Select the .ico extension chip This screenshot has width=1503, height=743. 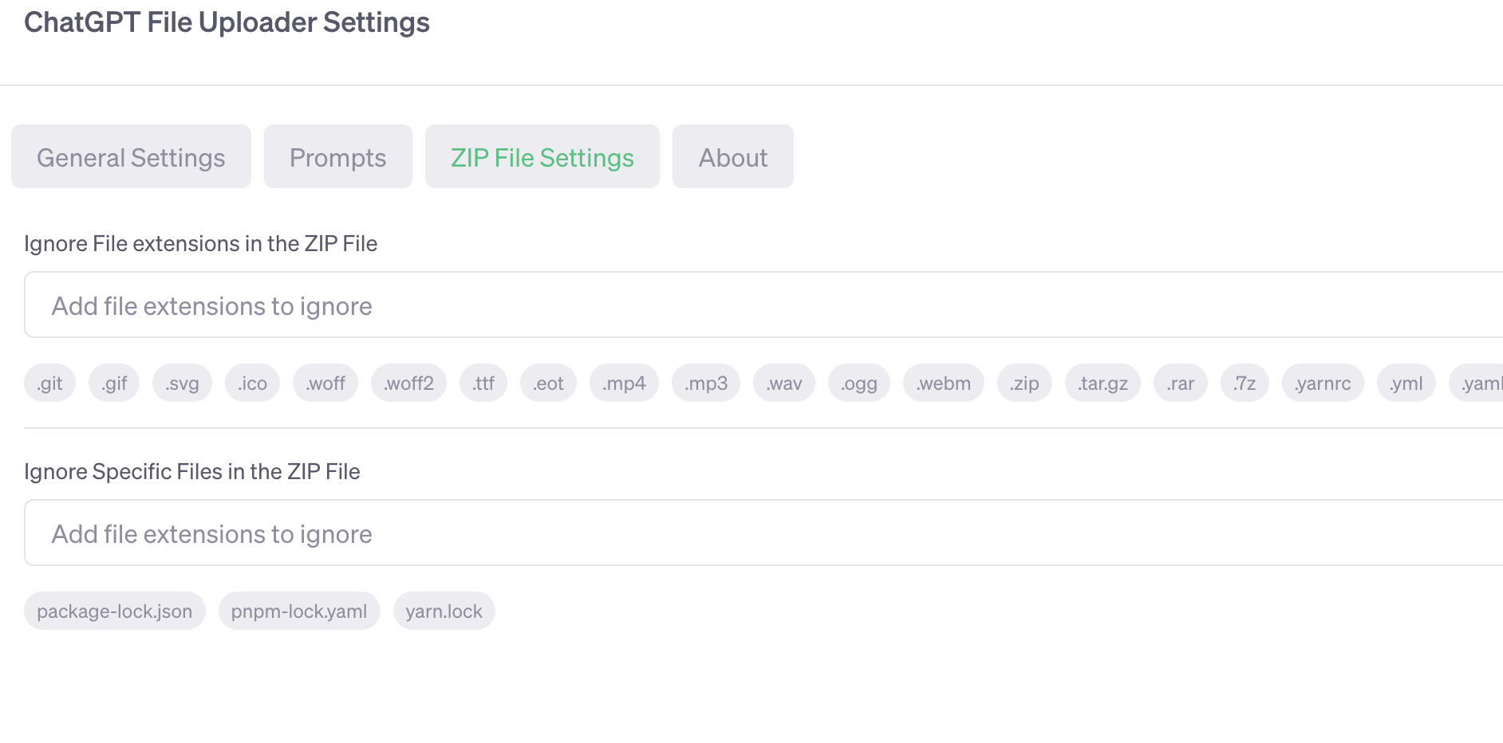click(252, 383)
